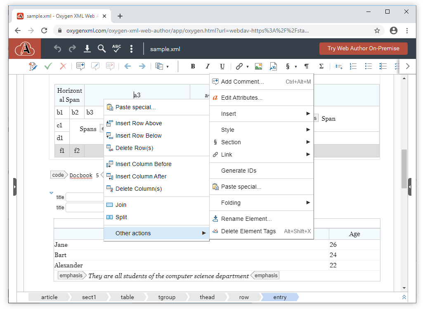Show more toolbar actions with right chevron
The width and height of the screenshot is (425, 309).
pyautogui.click(x=408, y=66)
